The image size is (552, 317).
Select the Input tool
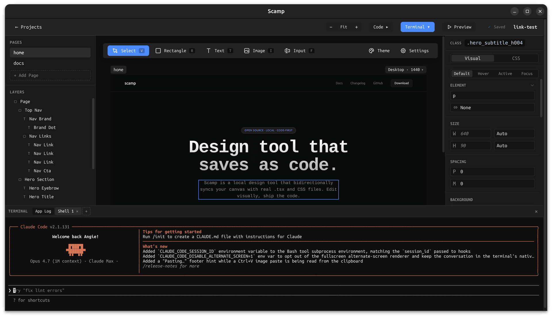point(299,51)
